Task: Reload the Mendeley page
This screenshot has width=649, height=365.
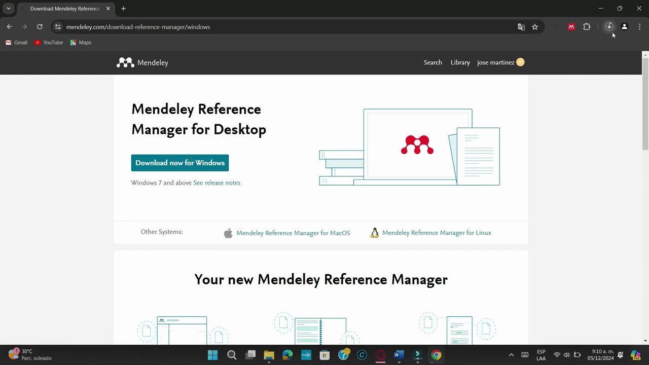Action: [40, 27]
